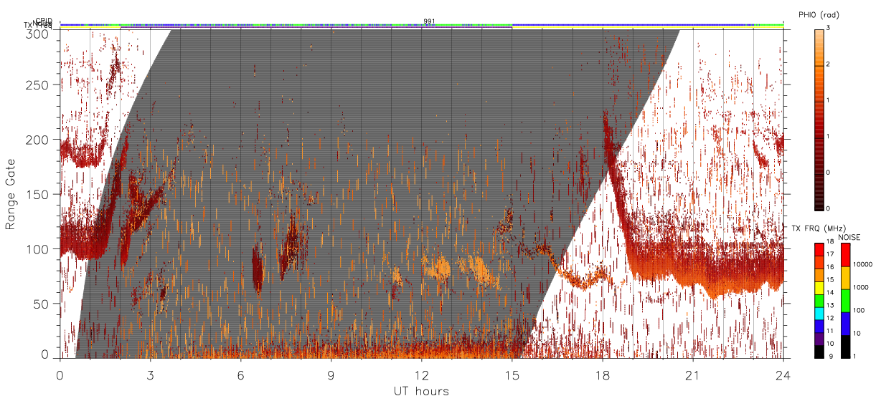Pick the cyan 12-13 MHz swatch
This screenshot has height=406, width=881.
[x=819, y=313]
